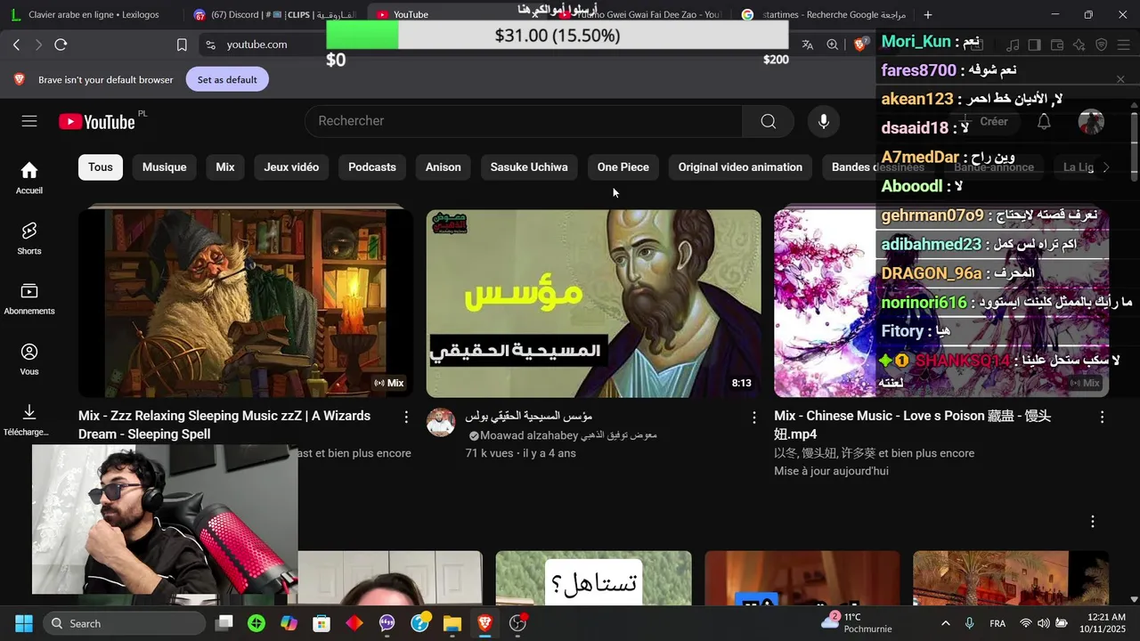
Task: Open OBS Studio from the taskbar
Action: coord(517,623)
